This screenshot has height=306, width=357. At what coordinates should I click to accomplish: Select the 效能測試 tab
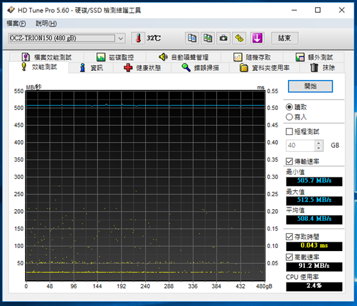point(39,67)
